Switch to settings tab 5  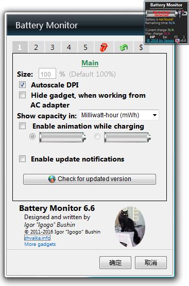pyautogui.click(x=85, y=47)
